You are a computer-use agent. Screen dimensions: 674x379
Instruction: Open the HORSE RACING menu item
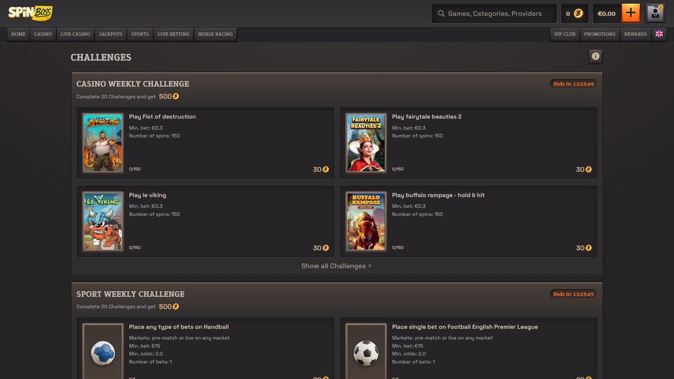[x=216, y=34]
